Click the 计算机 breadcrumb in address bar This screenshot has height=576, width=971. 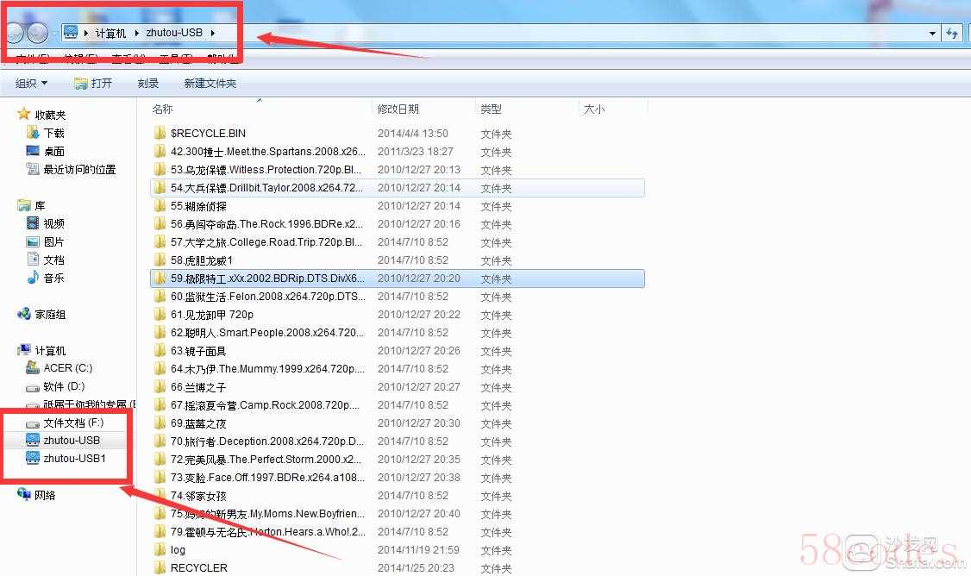tap(110, 33)
